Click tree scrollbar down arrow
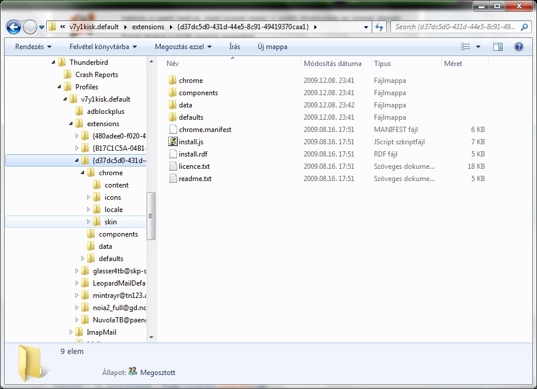 click(151, 338)
